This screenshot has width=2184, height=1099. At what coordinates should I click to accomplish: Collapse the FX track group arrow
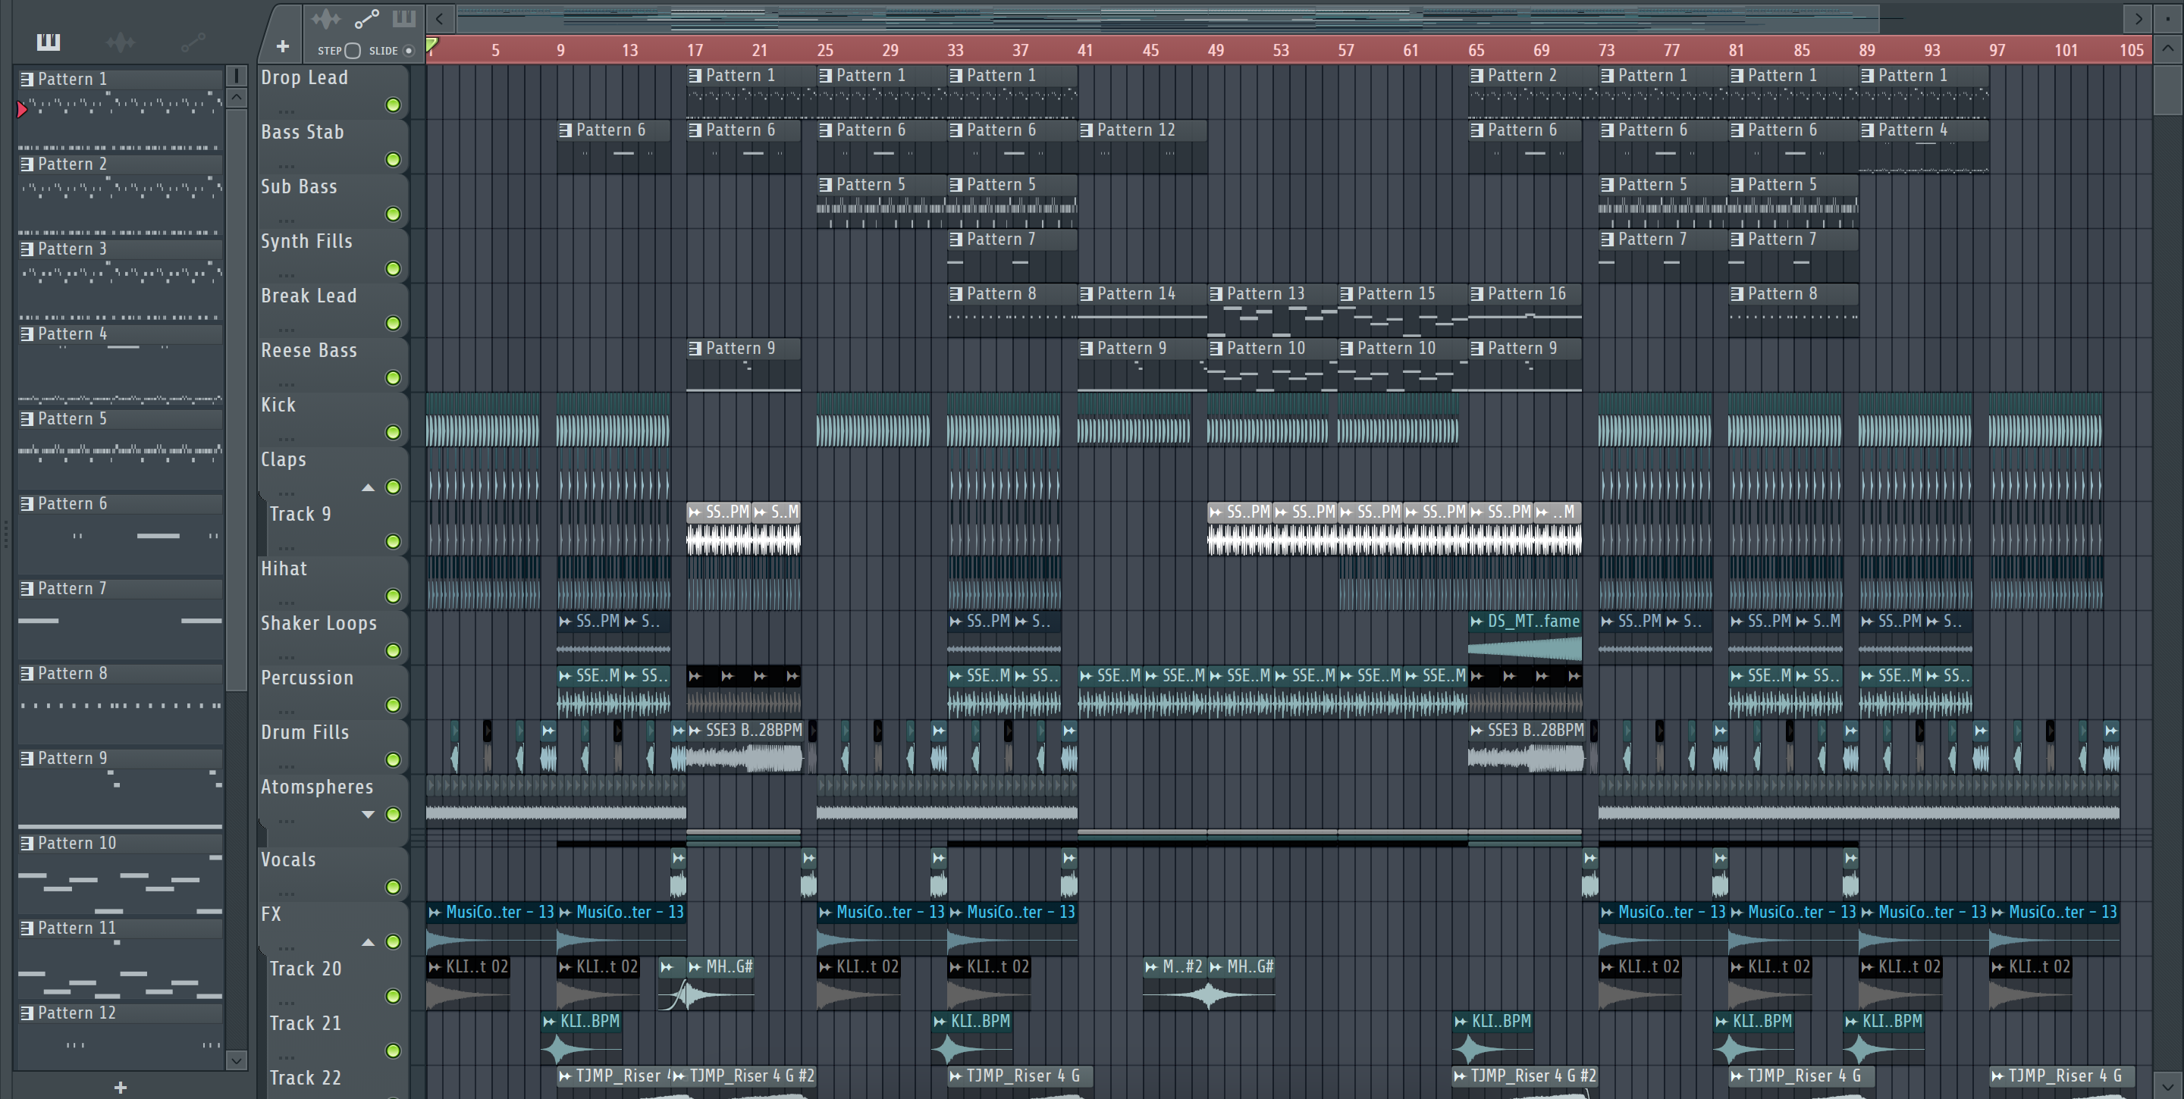[x=368, y=942]
